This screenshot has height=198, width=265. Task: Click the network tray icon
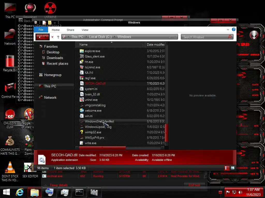point(234,192)
